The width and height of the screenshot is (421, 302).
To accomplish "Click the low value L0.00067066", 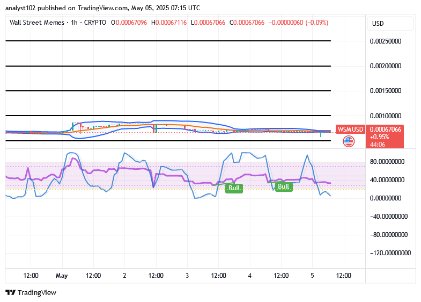I will coord(208,23).
